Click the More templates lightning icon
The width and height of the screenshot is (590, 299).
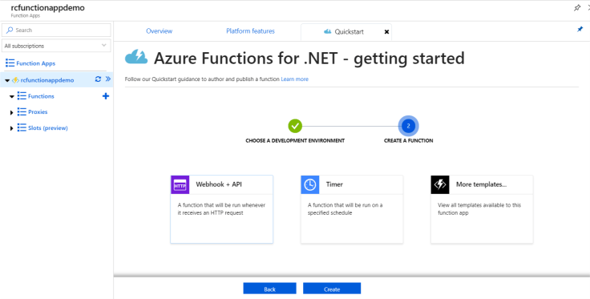[x=440, y=184]
